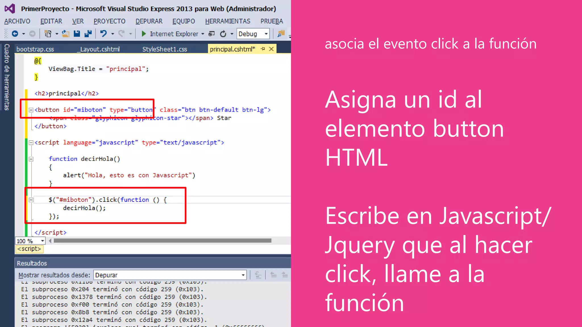The image size is (582, 327).
Task: Open the EQUIPO menu
Action: click(x=184, y=21)
